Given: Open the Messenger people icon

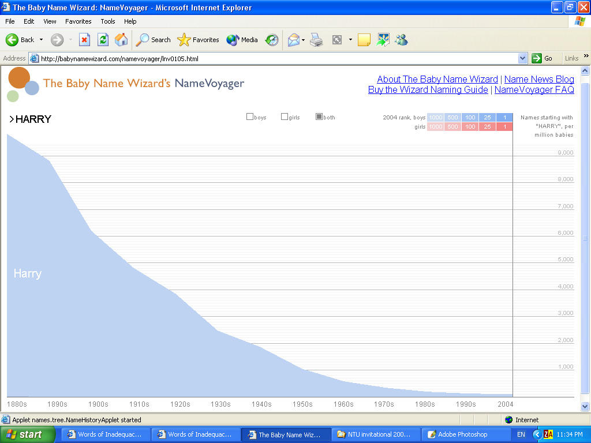Looking at the screenshot, I should coord(402,40).
